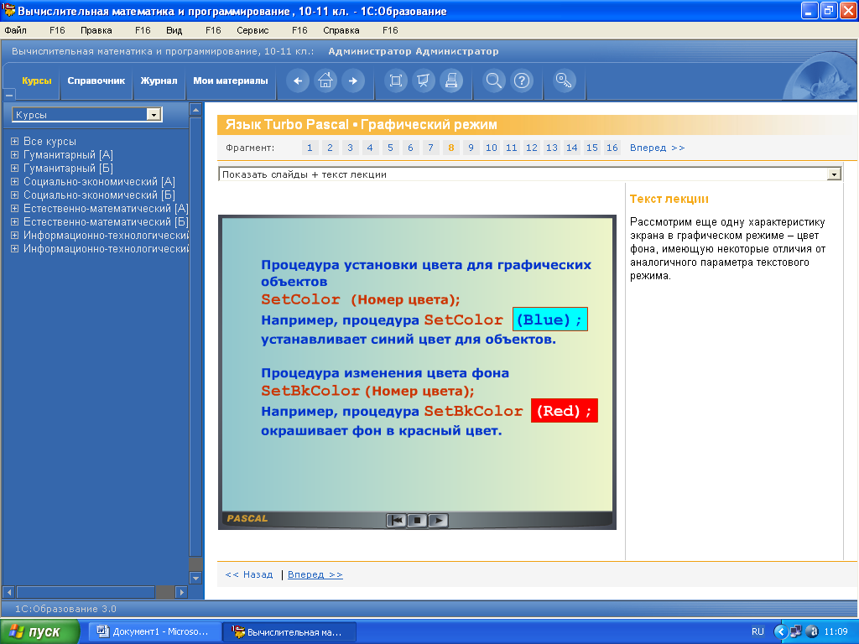Open fragment 6
Screen dimensions: 859x644
coord(410,148)
